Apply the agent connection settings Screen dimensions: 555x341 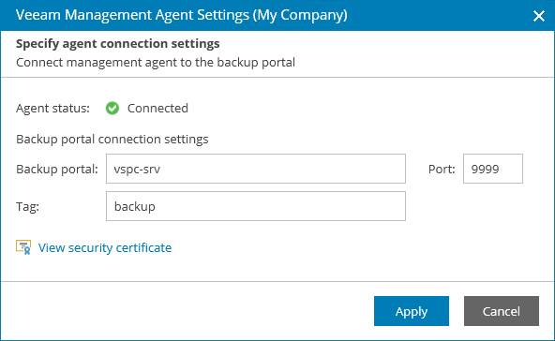click(x=412, y=311)
